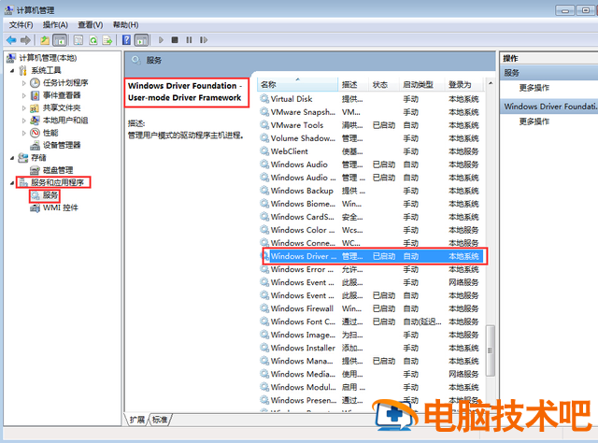Click the gear icon beside VMware Snapsh
Viewport: 598px width, 443px height.
(x=264, y=112)
